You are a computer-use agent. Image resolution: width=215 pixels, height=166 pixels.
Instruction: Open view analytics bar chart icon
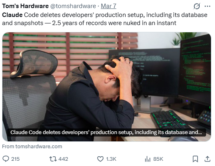pos(148,159)
